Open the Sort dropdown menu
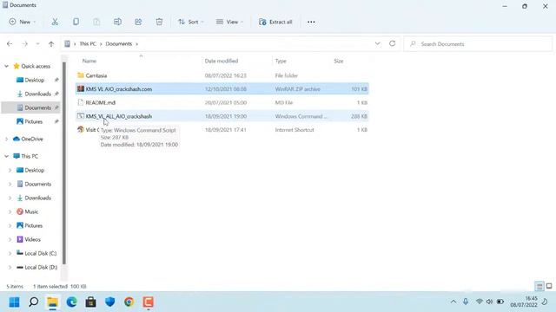556x312 pixels. [191, 22]
